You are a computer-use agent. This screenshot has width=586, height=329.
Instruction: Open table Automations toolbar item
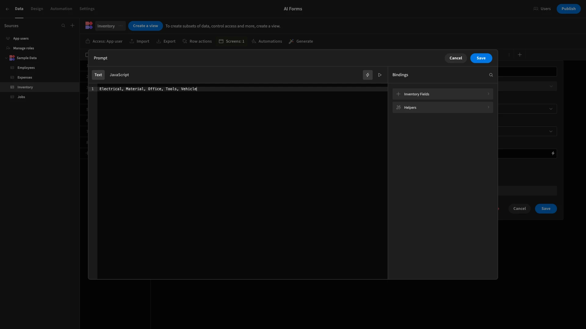tap(267, 41)
